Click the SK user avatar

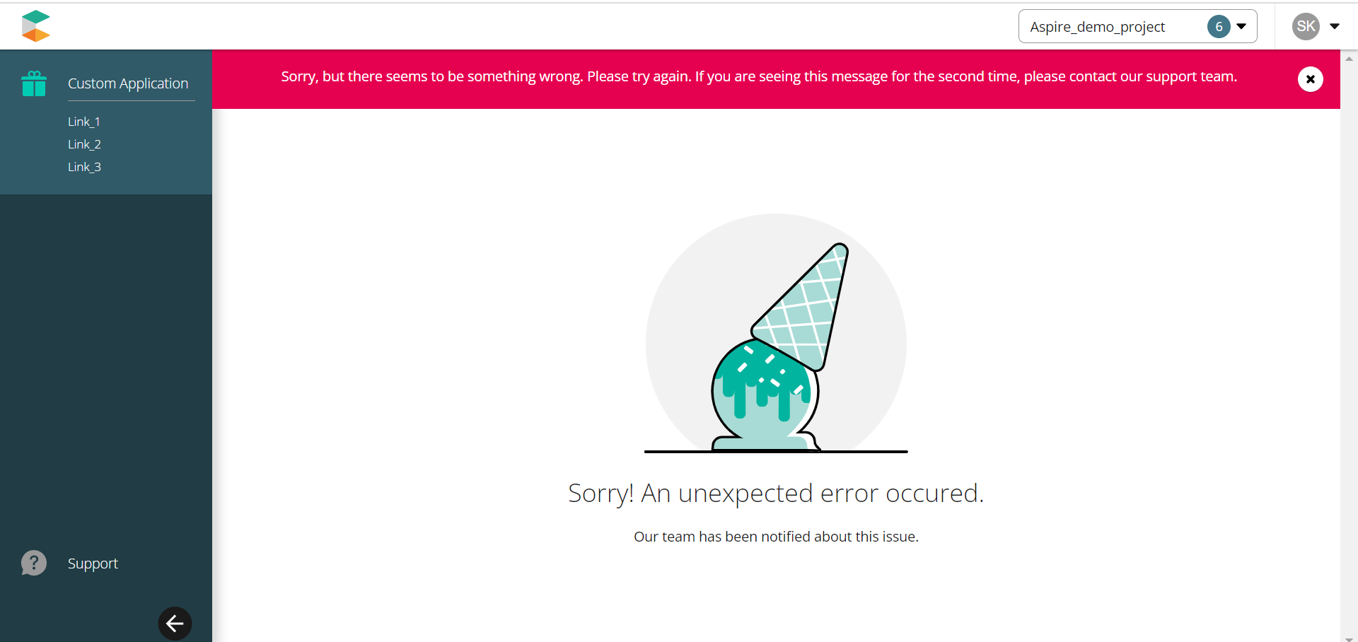click(1306, 26)
